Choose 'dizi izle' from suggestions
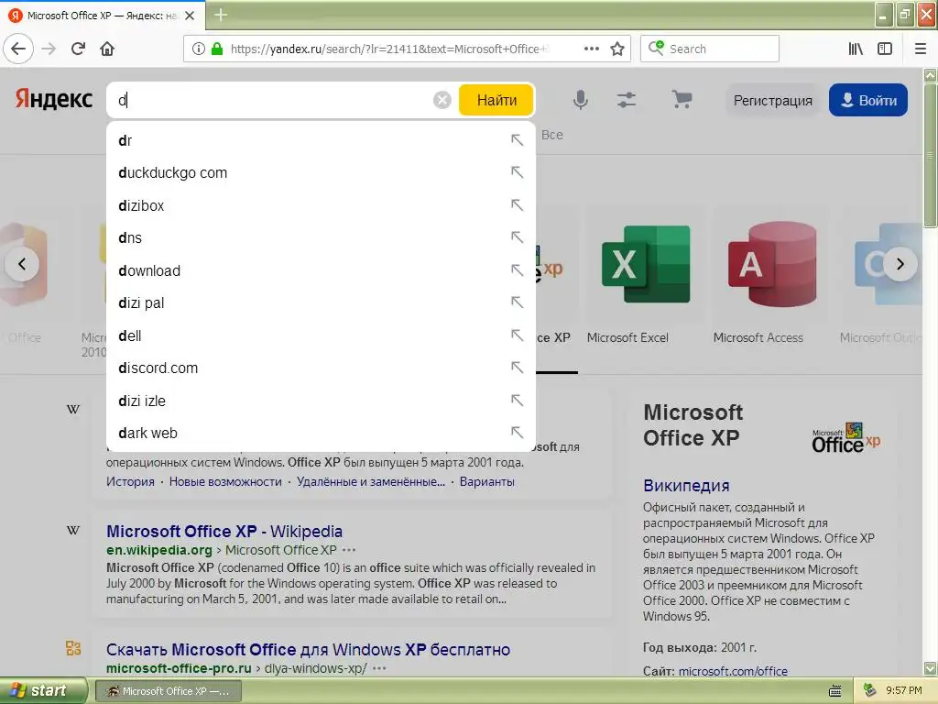Screen dimensions: 938x704 (321, 401)
